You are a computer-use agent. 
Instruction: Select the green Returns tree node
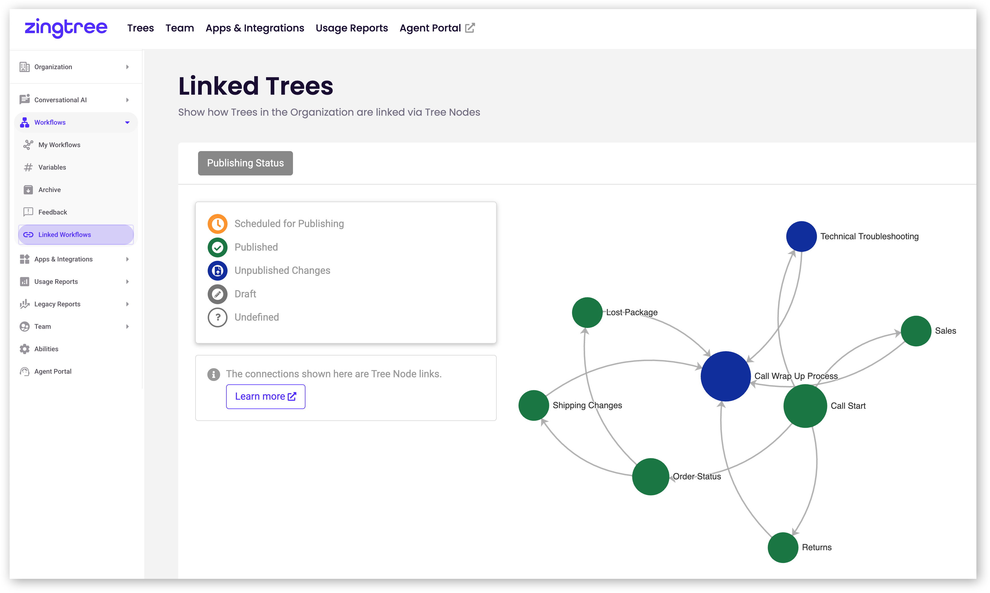point(783,547)
